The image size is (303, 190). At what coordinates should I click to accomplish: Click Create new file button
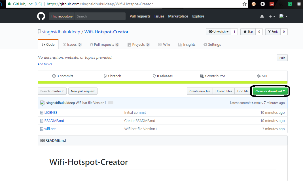pos(200,91)
